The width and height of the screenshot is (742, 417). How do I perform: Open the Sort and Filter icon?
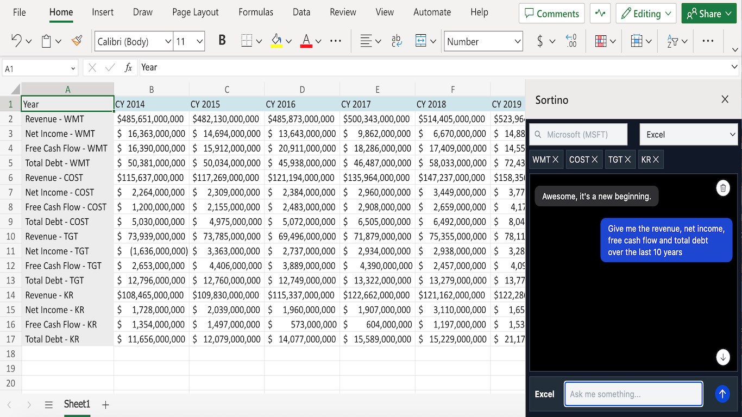coord(672,41)
